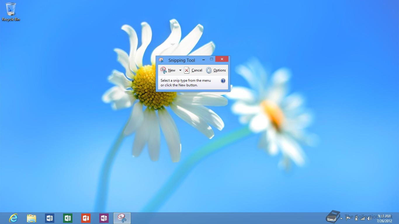Open the network signal icon
This screenshot has width=399, height=224.
point(362,218)
